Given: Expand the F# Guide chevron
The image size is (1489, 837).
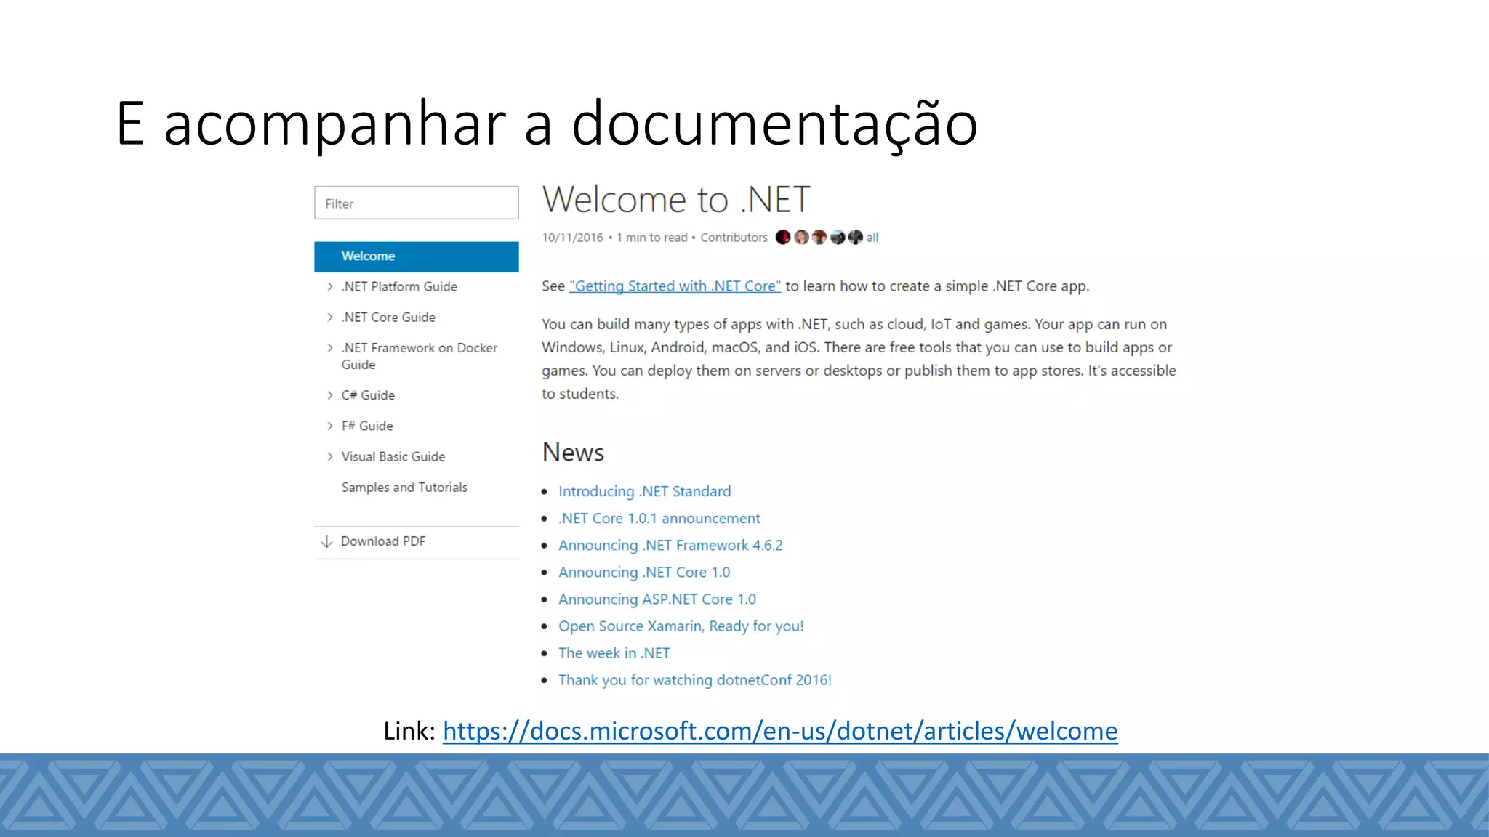Looking at the screenshot, I should pyautogui.click(x=330, y=426).
